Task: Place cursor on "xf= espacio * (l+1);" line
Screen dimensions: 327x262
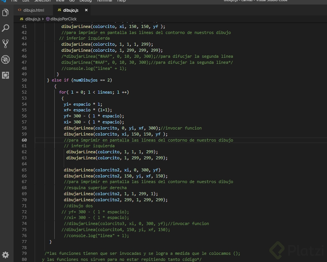Action: pos(88,110)
